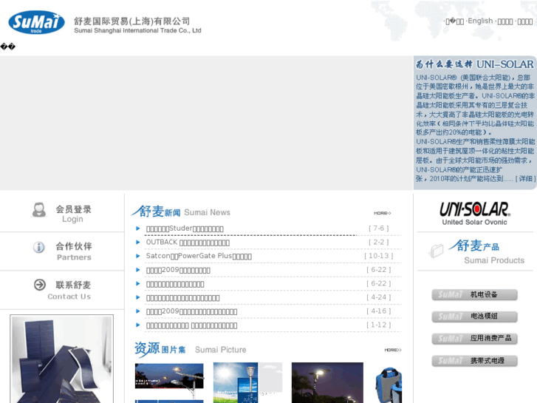Open MORE next to Sumai Picture
The height and width of the screenshot is (403, 537).
click(393, 350)
